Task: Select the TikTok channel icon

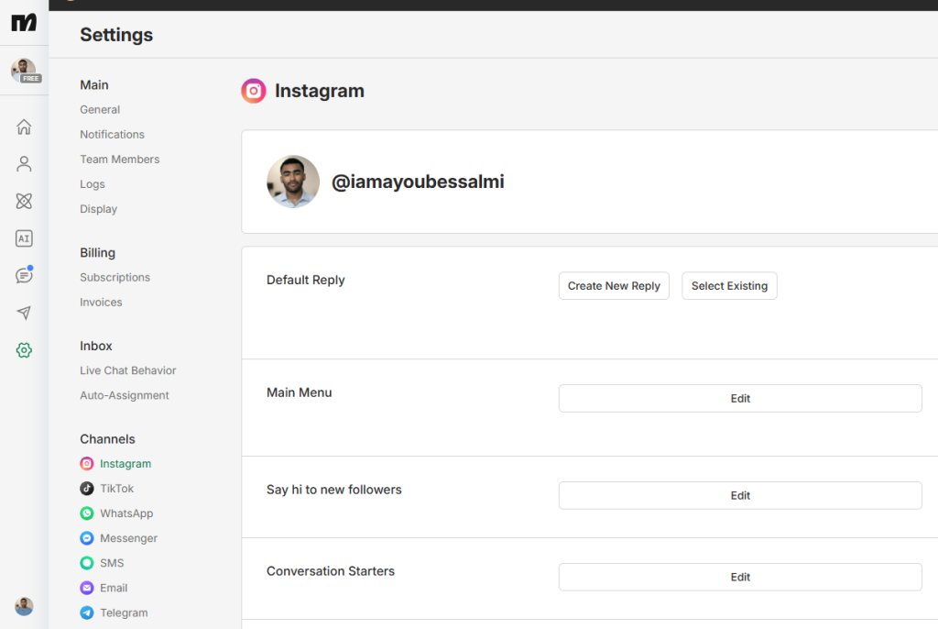Action: pos(86,488)
